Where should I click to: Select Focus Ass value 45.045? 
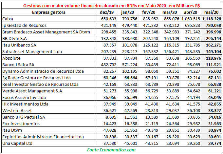pos(214,97)
